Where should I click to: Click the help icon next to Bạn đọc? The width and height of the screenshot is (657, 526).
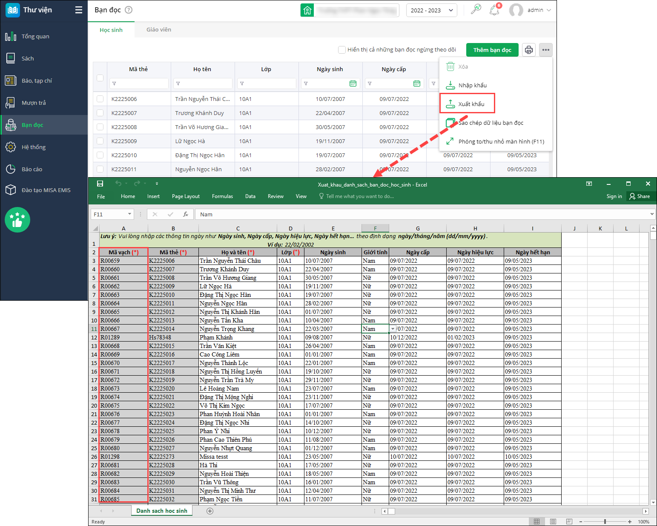(x=129, y=10)
